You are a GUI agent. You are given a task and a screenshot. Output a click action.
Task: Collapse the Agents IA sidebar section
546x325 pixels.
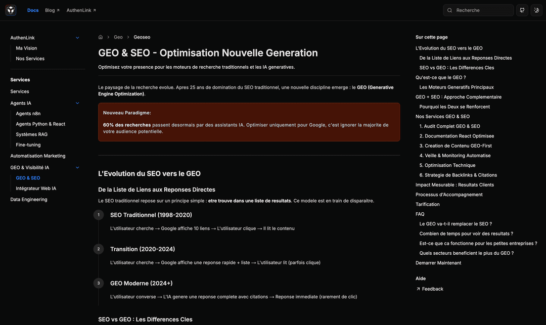coord(77,103)
